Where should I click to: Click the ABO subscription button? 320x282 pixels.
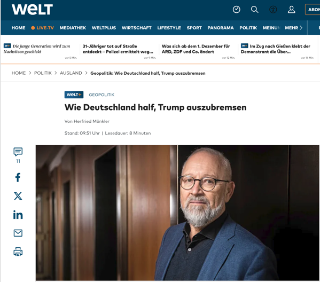[x=313, y=10]
